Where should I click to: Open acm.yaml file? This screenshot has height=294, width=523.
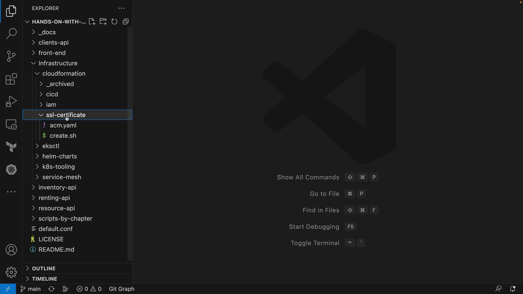click(x=63, y=125)
